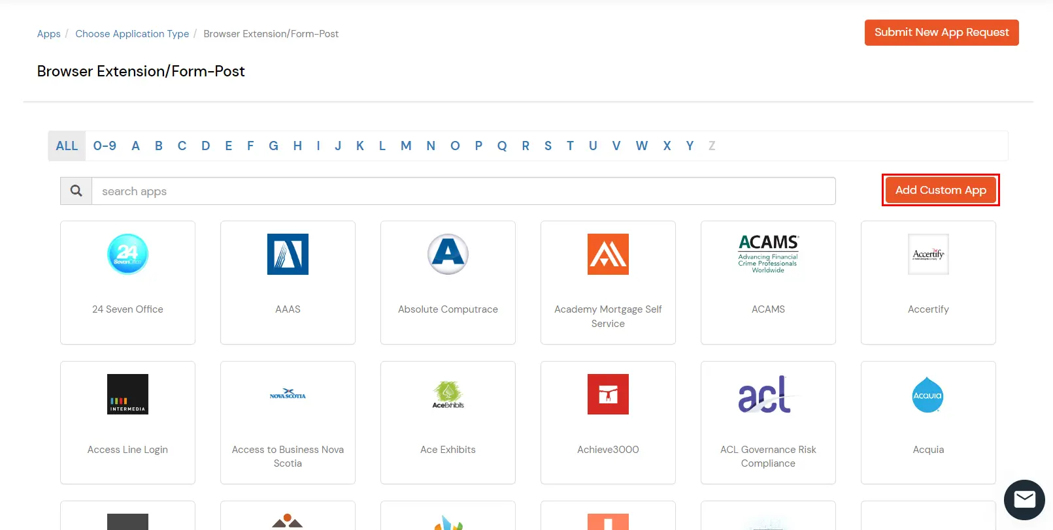Filter apps by letter R
1053x530 pixels.
pos(526,146)
